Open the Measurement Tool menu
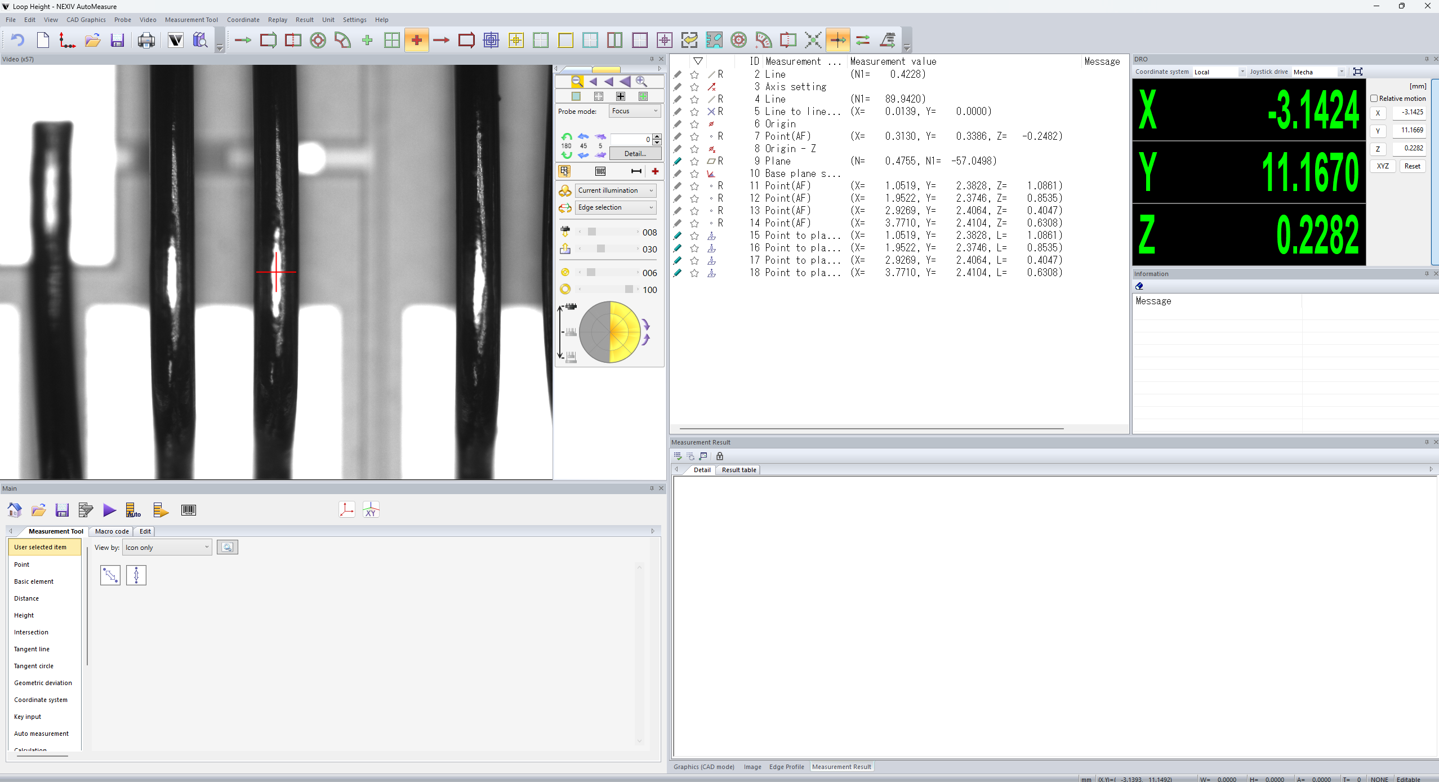Viewport: 1439px width, 782px height. pos(191,20)
